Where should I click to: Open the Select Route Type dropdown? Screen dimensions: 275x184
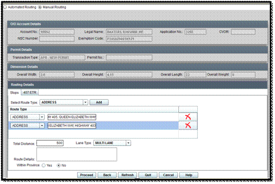coord(86,102)
